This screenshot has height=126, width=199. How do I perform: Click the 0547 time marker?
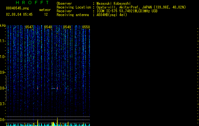click(29, 27)
